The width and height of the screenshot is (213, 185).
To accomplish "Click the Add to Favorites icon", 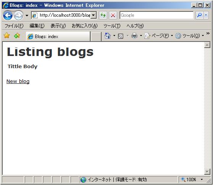I will pyautogui.click(x=17, y=36).
